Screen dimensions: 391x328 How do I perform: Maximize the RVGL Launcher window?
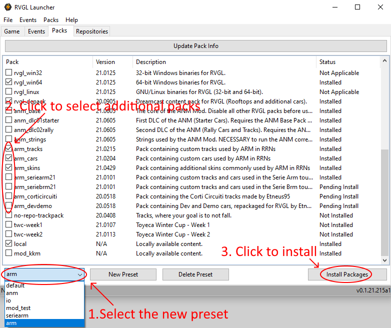(357, 7)
